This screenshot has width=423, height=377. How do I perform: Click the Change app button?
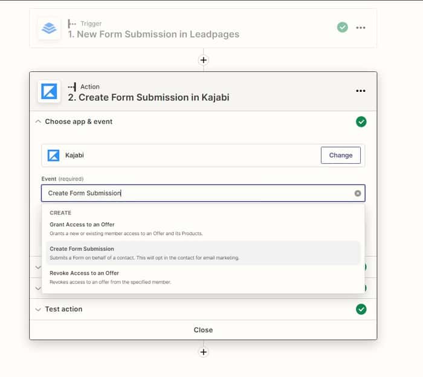pyautogui.click(x=340, y=155)
